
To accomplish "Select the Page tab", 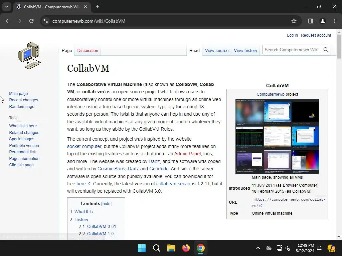I will coord(67,51).
